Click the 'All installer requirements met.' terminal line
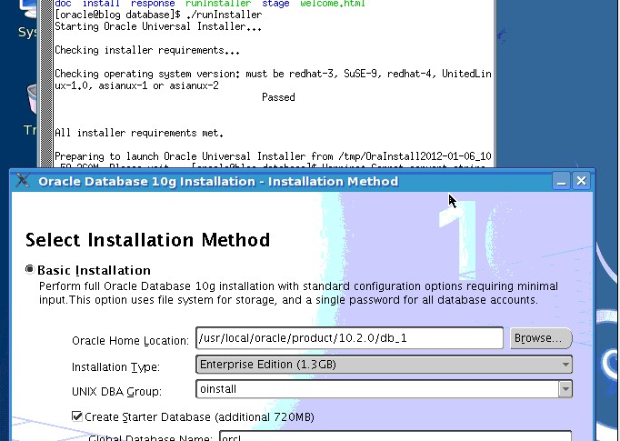Image resolution: width=620 pixels, height=441 pixels. pyautogui.click(x=139, y=133)
